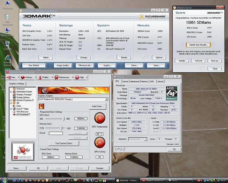The image size is (228, 183).
Task: Expand the 3D tree node
Action: (x=11, y=103)
